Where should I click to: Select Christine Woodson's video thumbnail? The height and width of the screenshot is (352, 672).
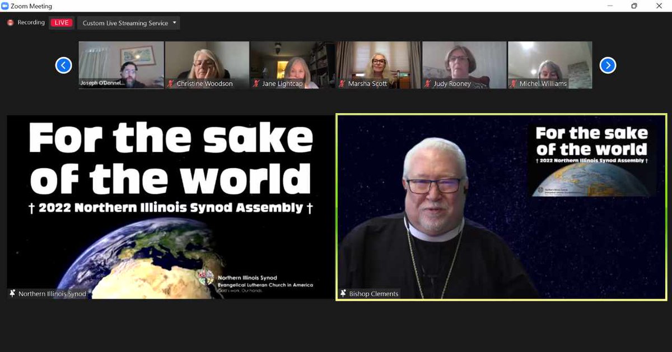pos(207,65)
